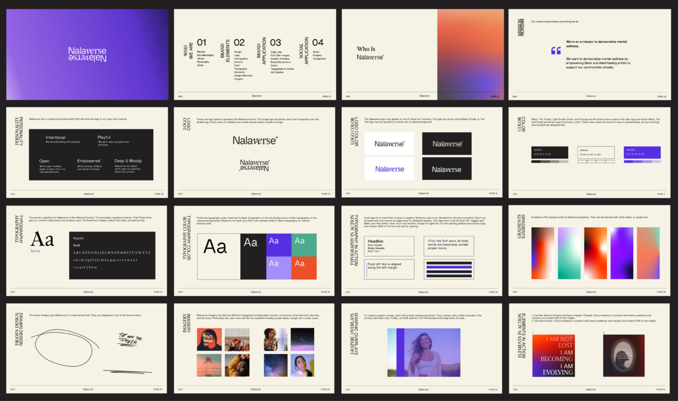678x401 pixels.
Task: Select the lavender-to-green gradient swatch
Action: click(570, 253)
